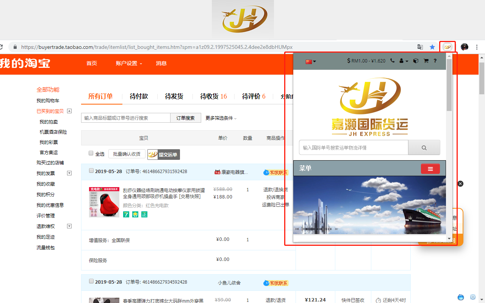
Task: Click the 和我联系 chat icon on first order
Action: click(276, 172)
